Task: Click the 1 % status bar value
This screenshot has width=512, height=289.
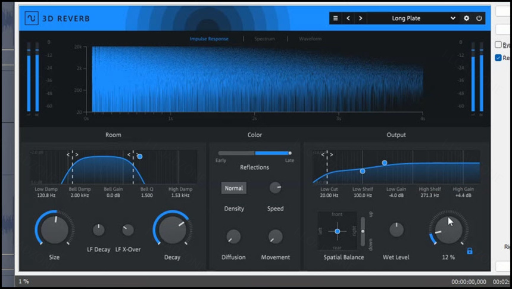Action: [x=24, y=281]
